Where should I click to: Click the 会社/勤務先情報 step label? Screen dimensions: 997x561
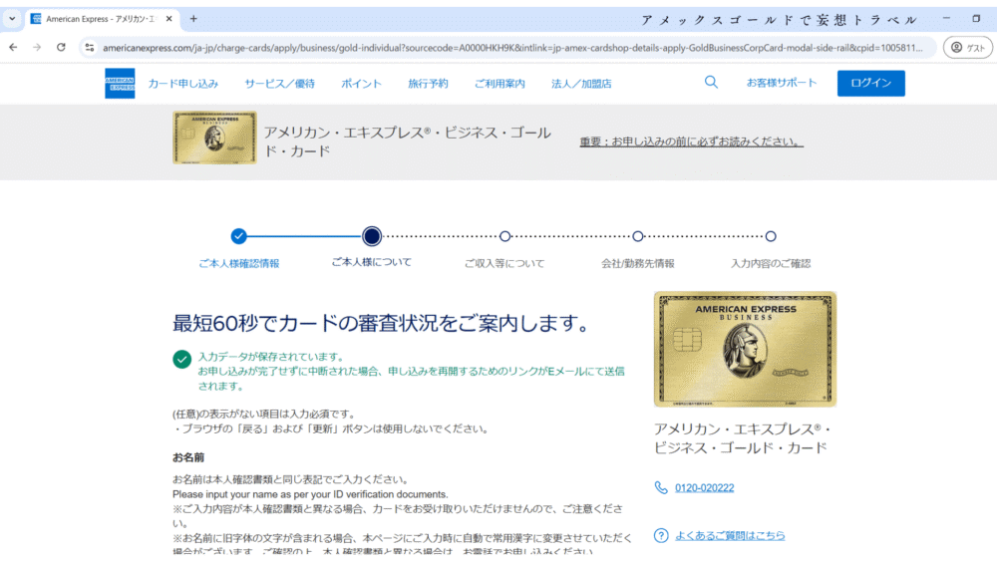(638, 264)
